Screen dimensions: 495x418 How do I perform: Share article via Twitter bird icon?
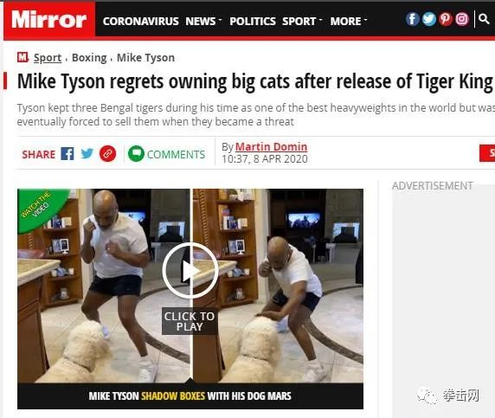pyautogui.click(x=87, y=154)
